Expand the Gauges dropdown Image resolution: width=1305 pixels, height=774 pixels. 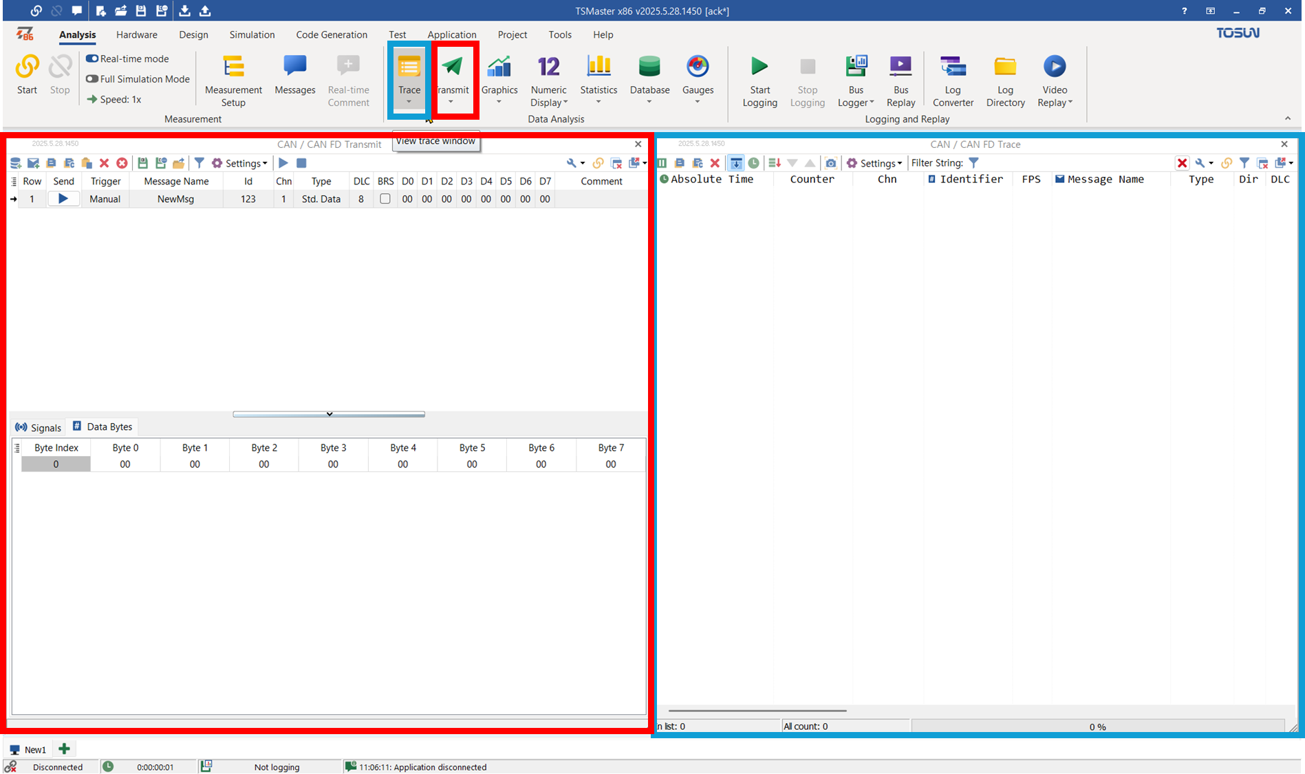697,103
